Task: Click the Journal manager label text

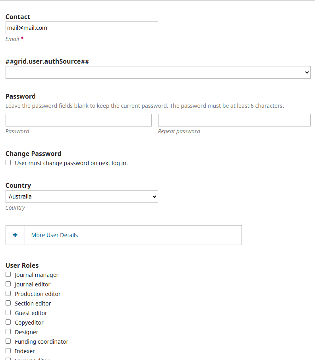Action: point(37,275)
